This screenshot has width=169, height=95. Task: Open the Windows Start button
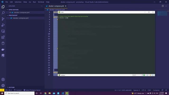tap(2, 93)
